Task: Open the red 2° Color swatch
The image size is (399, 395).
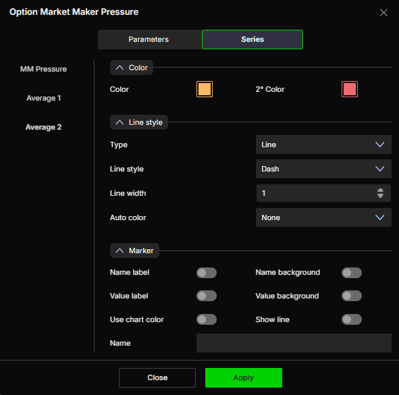Action: (350, 89)
